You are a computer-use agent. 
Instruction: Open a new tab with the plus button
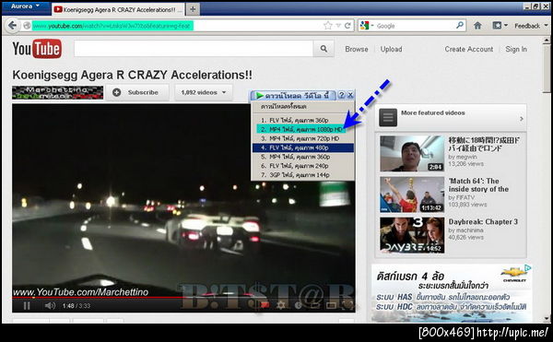tap(193, 9)
